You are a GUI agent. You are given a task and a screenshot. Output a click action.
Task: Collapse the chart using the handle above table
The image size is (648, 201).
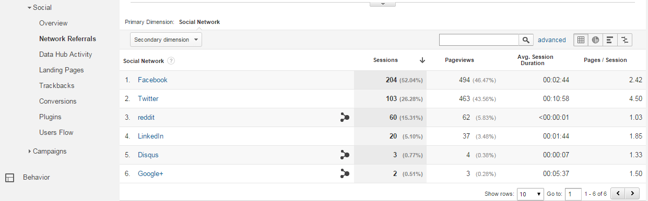click(x=383, y=4)
